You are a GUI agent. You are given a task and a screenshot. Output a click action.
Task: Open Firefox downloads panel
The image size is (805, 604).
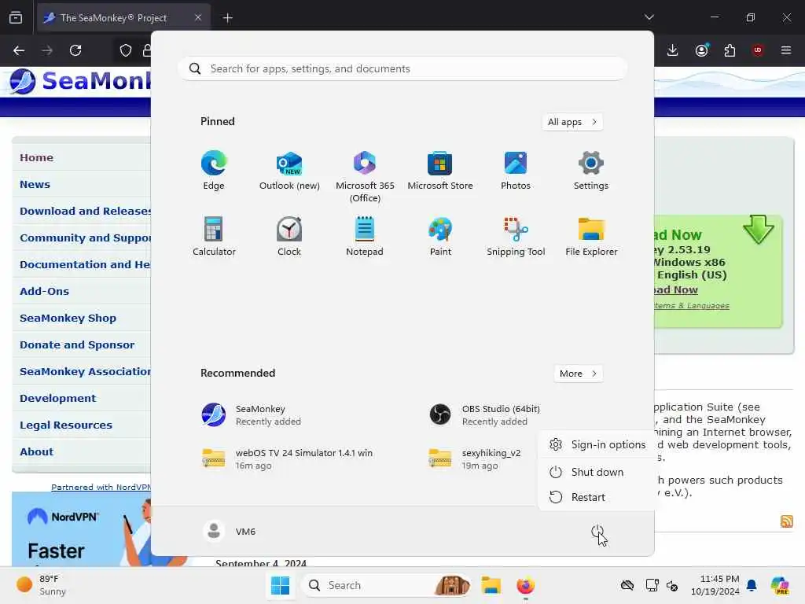coord(673,50)
